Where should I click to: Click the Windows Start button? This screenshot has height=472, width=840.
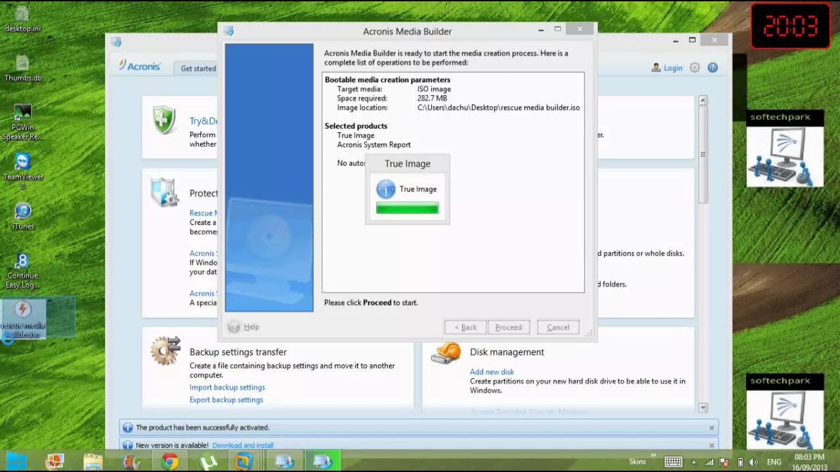16,462
